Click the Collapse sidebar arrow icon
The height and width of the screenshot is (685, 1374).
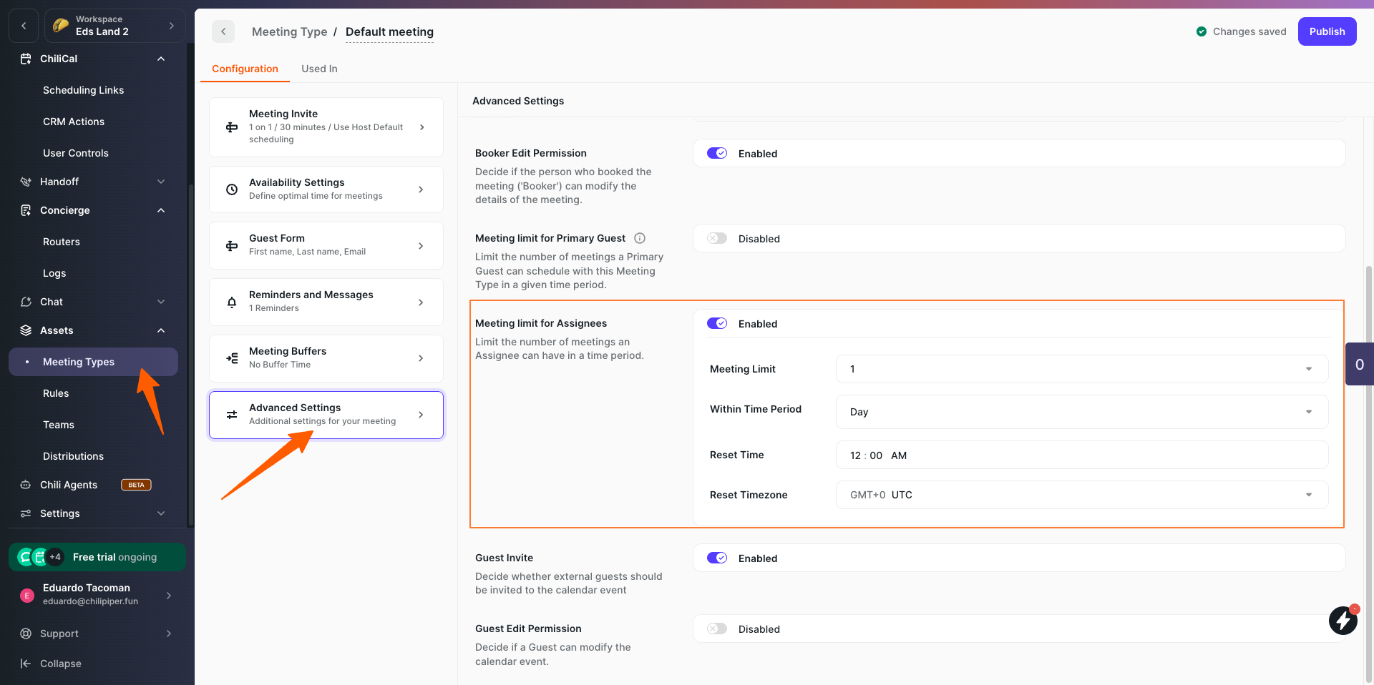click(26, 664)
